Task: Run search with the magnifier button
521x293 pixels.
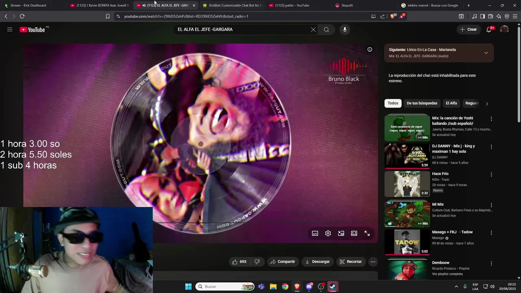Action: tap(326, 29)
